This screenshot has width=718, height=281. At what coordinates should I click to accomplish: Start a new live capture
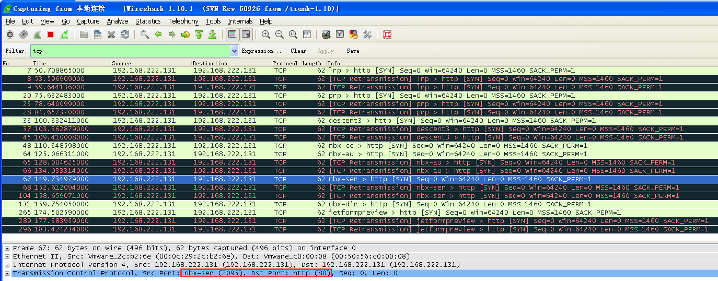click(x=37, y=34)
